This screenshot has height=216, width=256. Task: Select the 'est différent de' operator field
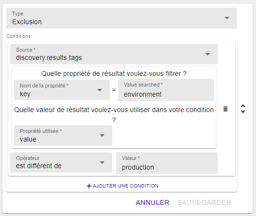61,162
